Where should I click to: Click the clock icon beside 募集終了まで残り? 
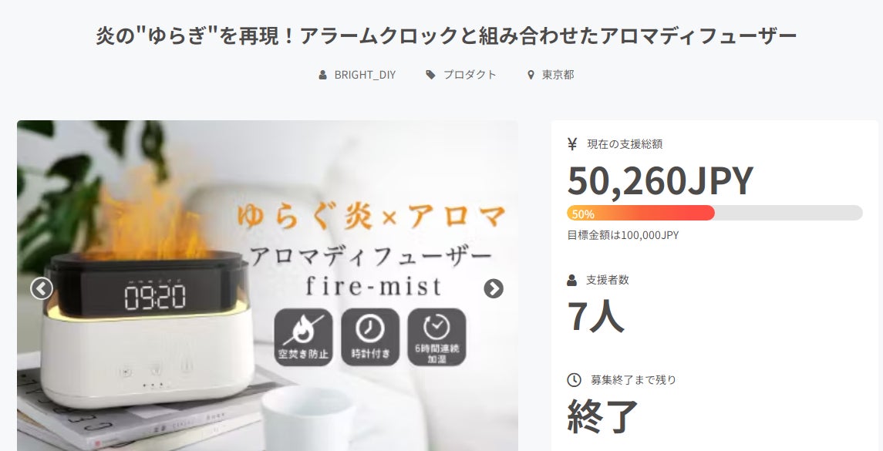tap(574, 380)
